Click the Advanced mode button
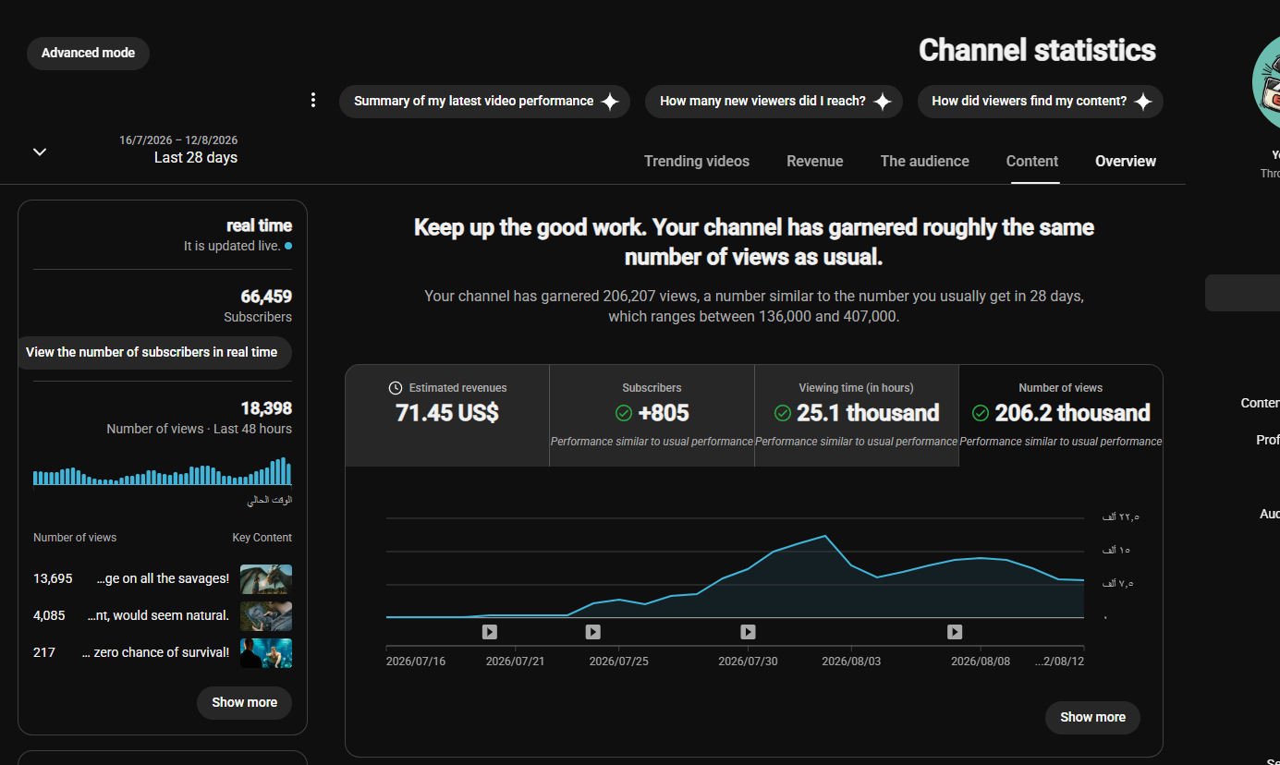This screenshot has height=765, width=1280. [x=88, y=53]
